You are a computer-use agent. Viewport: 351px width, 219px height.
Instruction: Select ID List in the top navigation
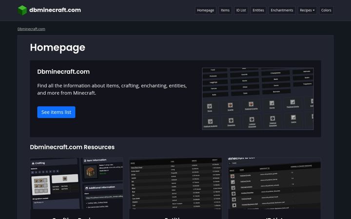241,10
